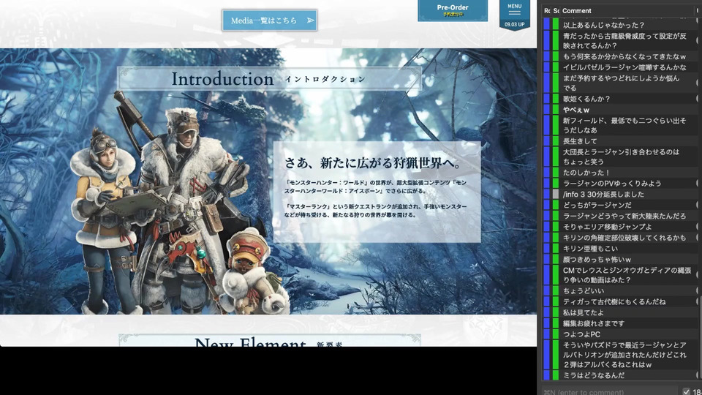Click the Rc column header
This screenshot has width=702, height=395.
[x=547, y=11]
